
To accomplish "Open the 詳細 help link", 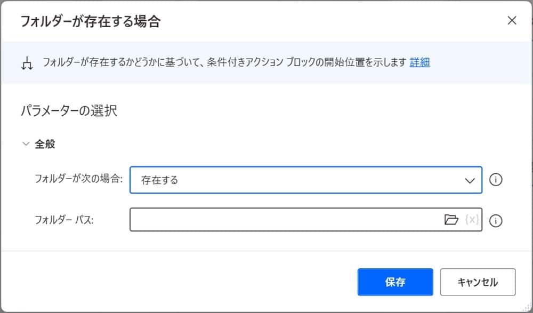I will pos(419,62).
